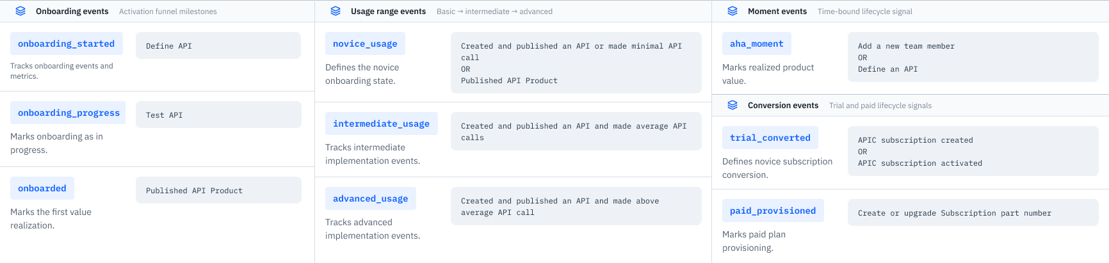Click 'Tracks onboarding events and metrics.' text

[61, 71]
